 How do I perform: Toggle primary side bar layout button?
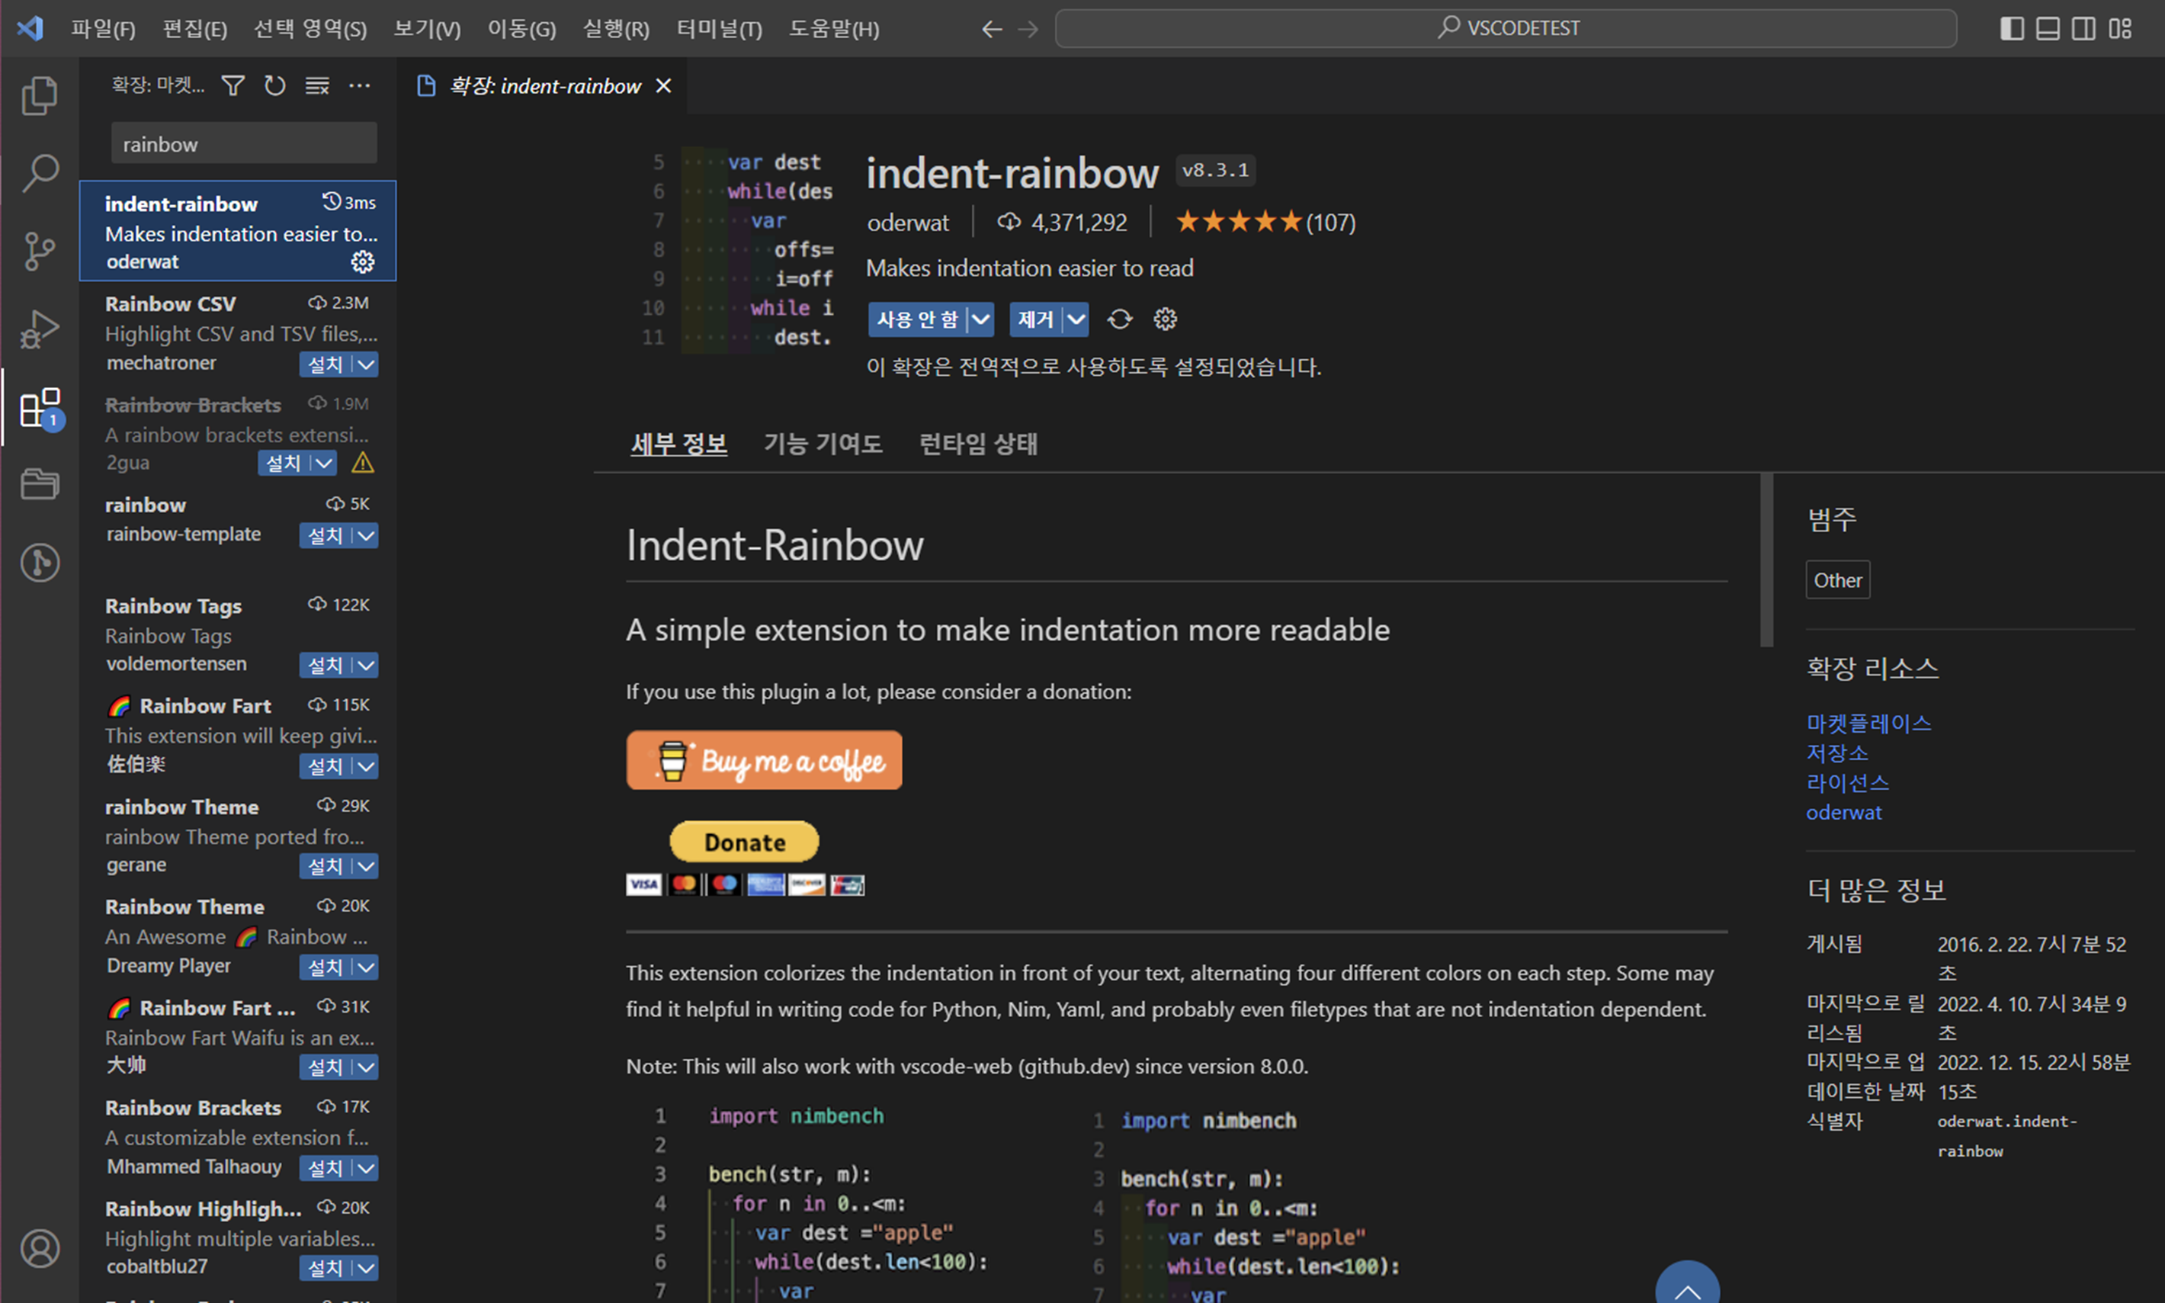(2011, 28)
